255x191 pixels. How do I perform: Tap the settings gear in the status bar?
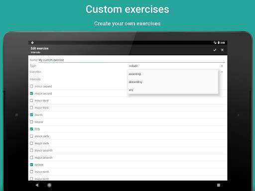click(x=32, y=43)
